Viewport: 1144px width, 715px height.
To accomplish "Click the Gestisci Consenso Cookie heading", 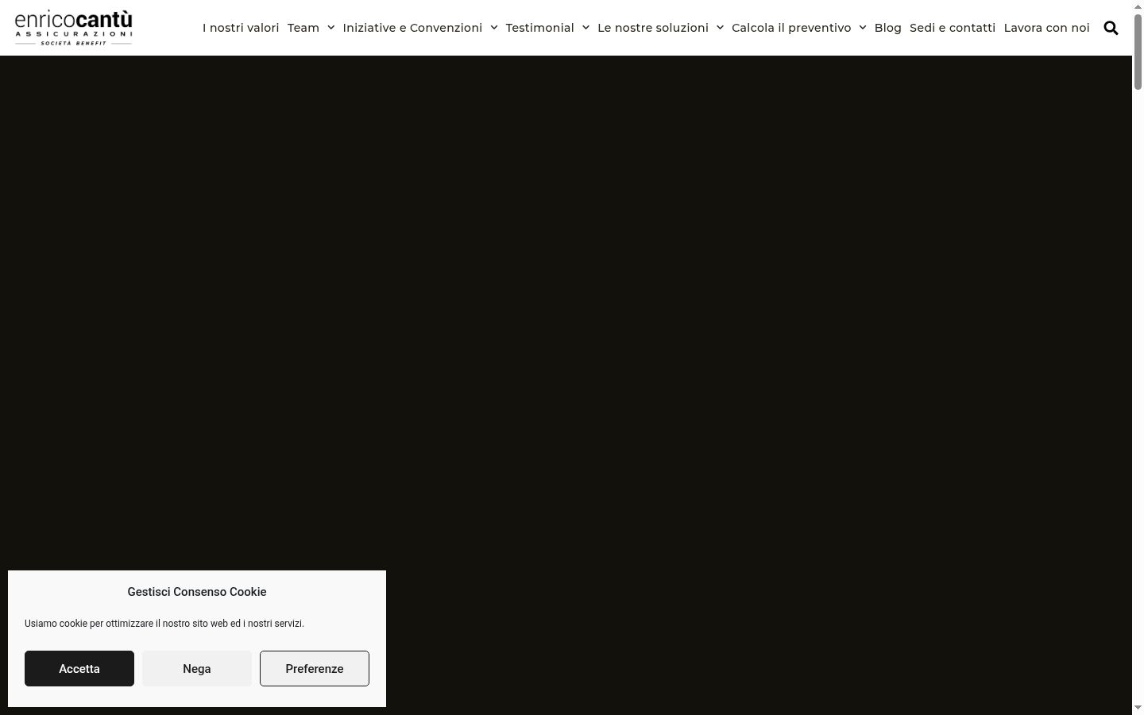I will [x=197, y=592].
